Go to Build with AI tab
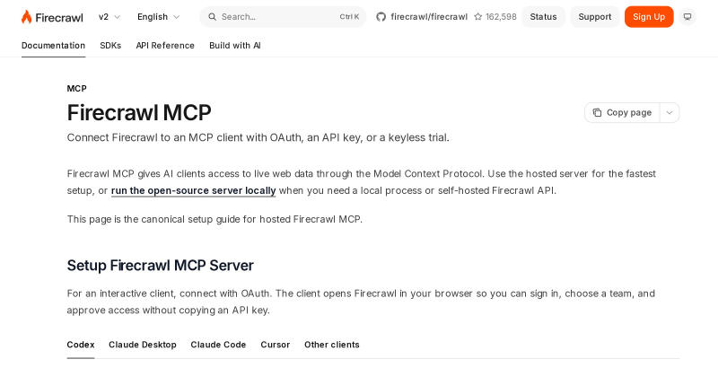 tap(235, 46)
